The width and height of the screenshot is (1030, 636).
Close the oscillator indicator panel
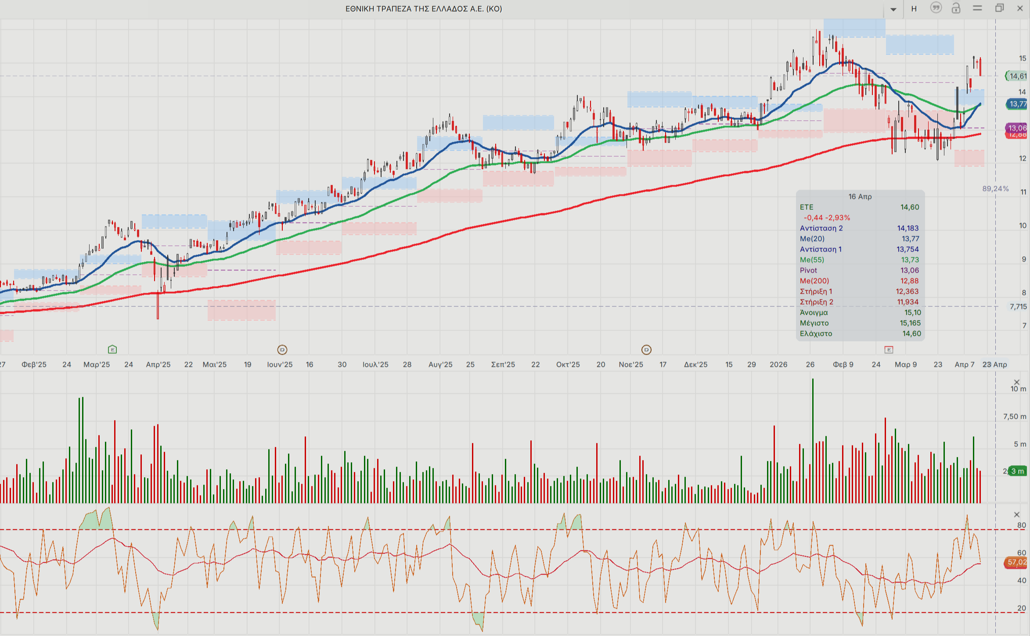tap(1017, 514)
